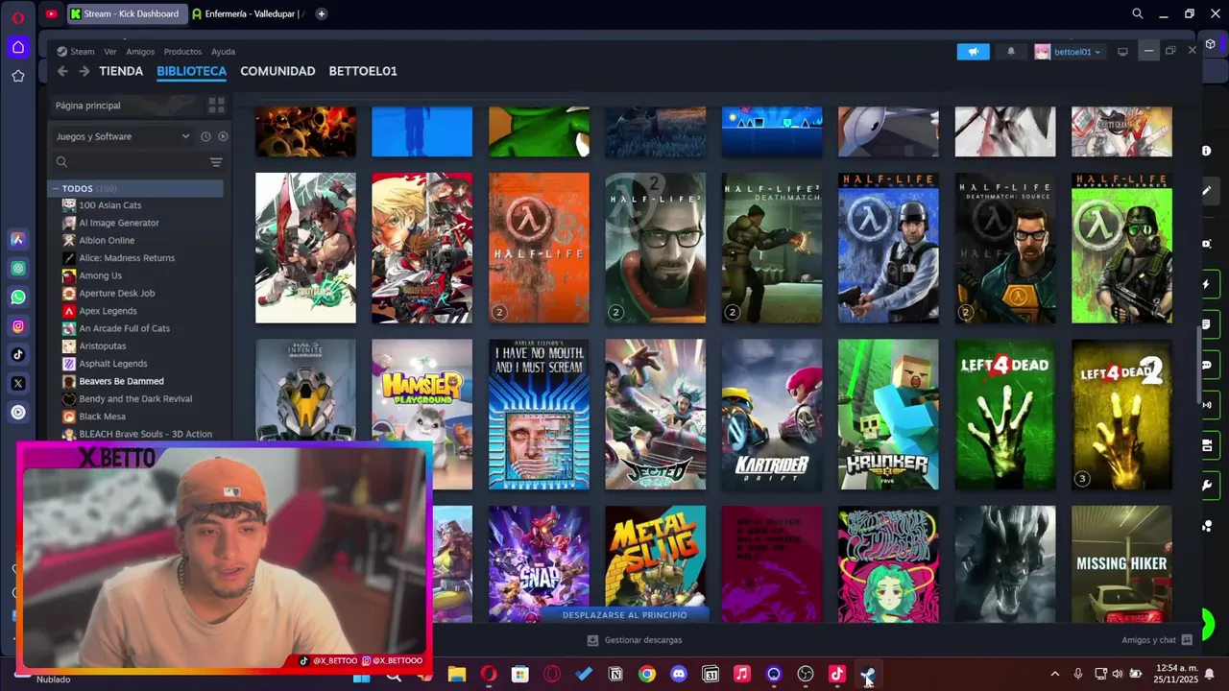Open Opera home sidebar icon
The height and width of the screenshot is (691, 1229).
pyautogui.click(x=18, y=47)
